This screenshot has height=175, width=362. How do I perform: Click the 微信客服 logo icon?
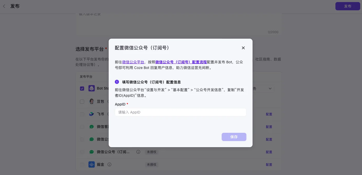pyautogui.click(x=92, y=127)
